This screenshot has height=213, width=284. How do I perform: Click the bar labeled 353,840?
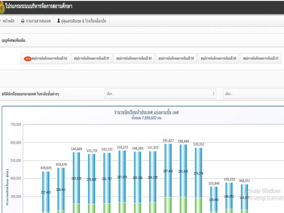(214, 200)
